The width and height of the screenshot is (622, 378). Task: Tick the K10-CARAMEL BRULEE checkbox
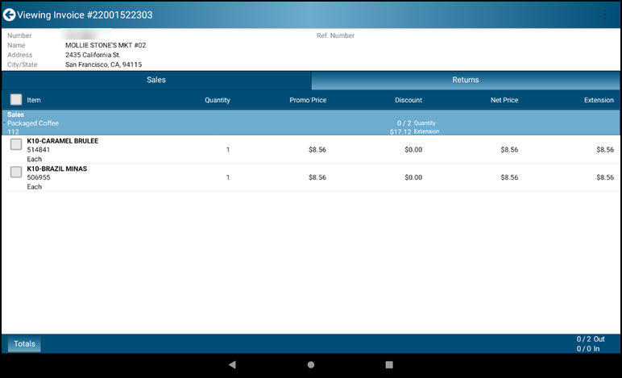[x=16, y=144]
